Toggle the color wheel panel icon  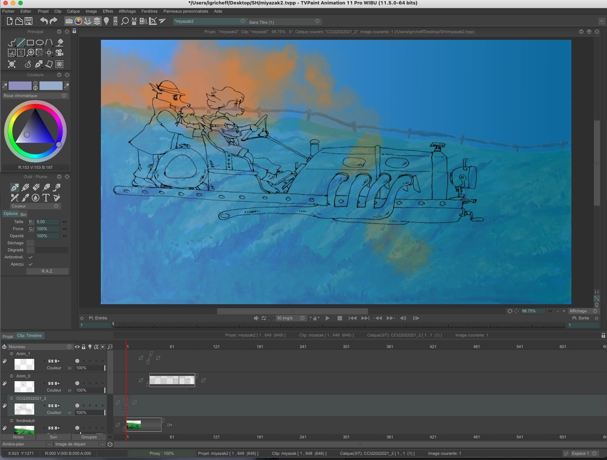[78, 21]
